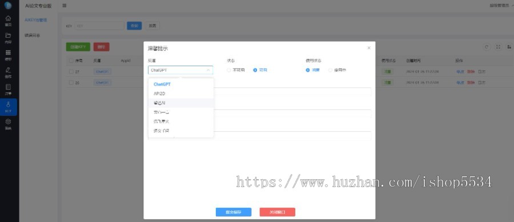Tick the select-all checkbox in table header

tap(71, 60)
